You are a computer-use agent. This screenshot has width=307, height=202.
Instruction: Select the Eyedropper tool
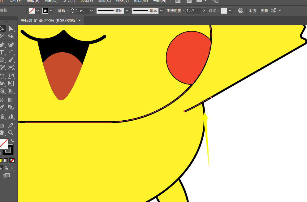[2, 107]
